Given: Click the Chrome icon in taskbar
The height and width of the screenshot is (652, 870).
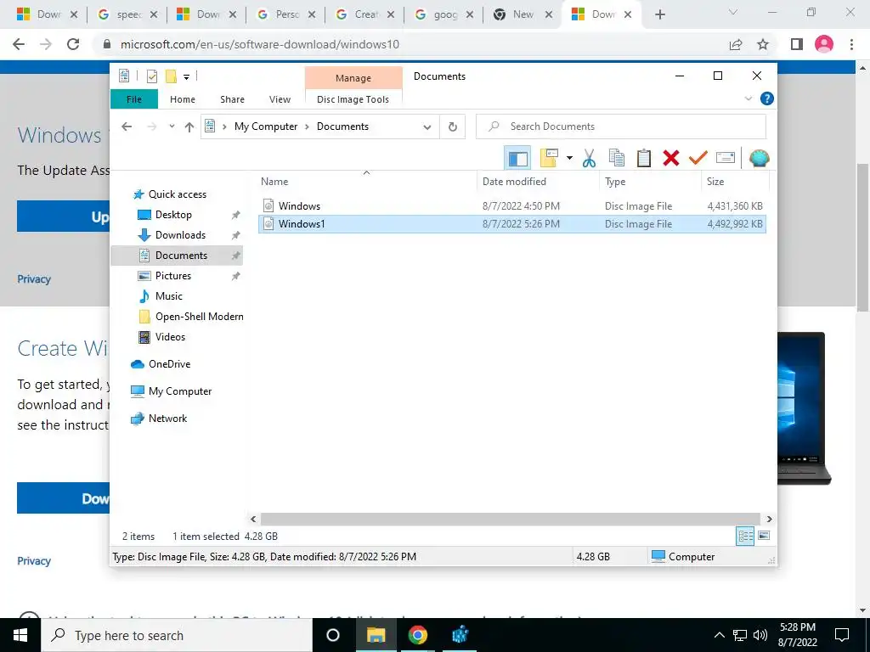Looking at the screenshot, I should point(417,635).
